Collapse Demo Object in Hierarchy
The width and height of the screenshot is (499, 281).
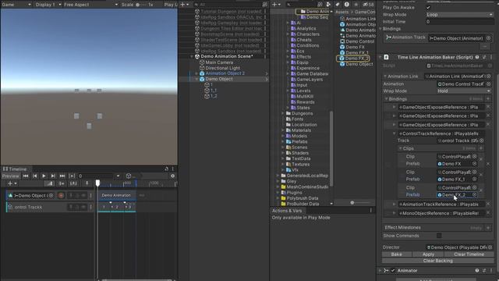(196, 79)
